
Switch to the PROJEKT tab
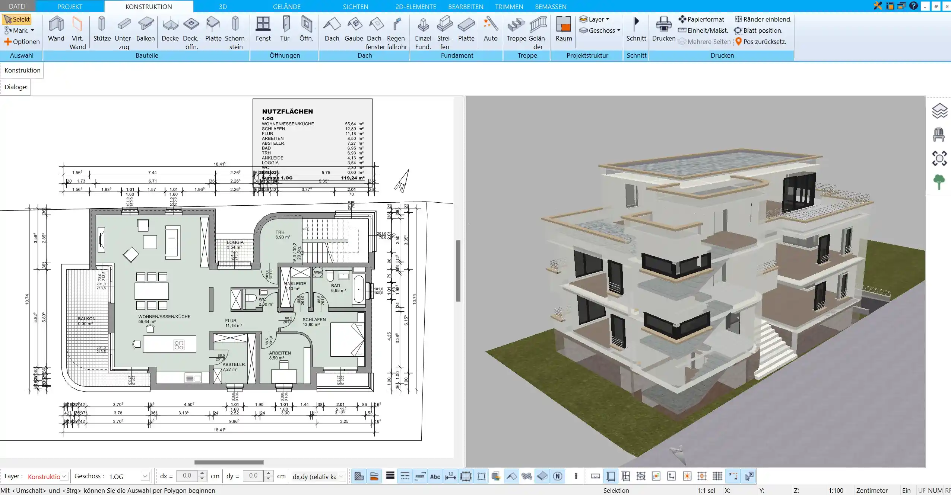tap(70, 6)
